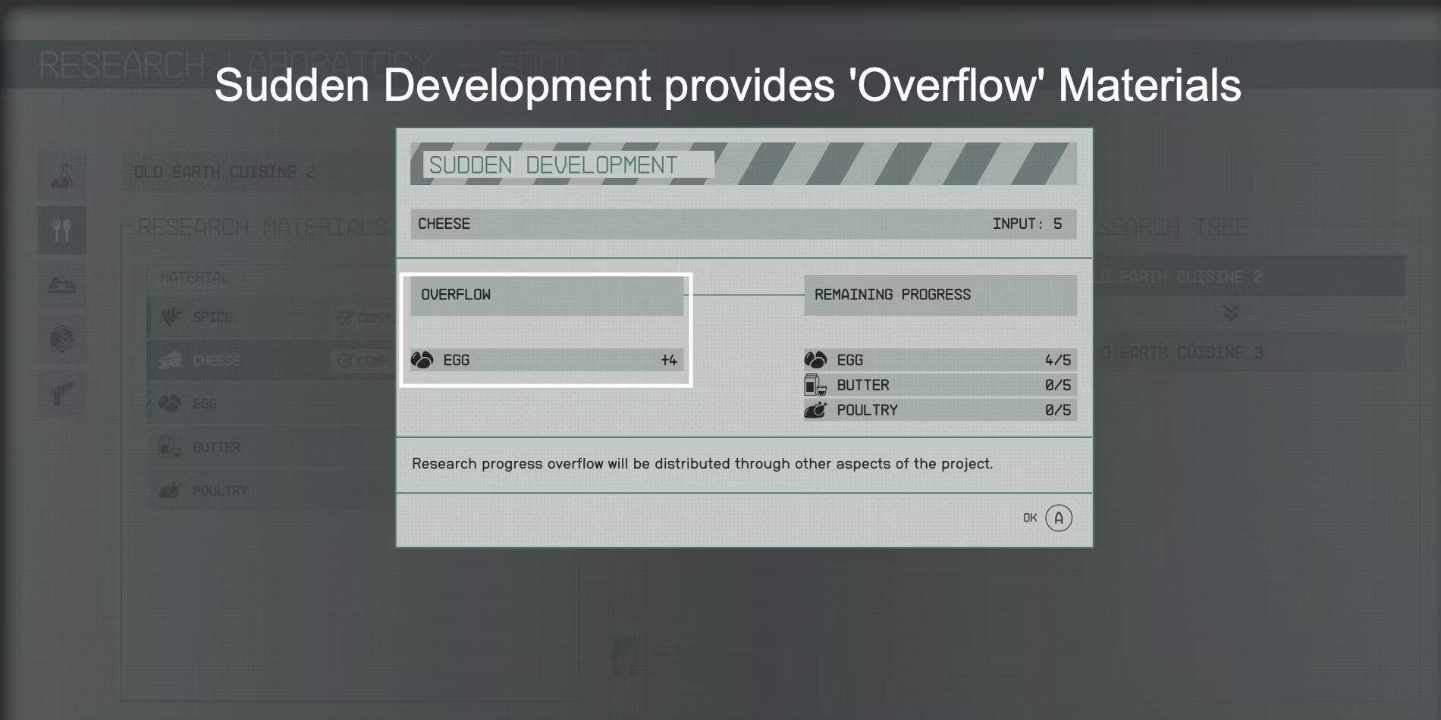The width and height of the screenshot is (1441, 720).
Task: Select the Food fork-and-knife category icon
Action: (x=62, y=230)
